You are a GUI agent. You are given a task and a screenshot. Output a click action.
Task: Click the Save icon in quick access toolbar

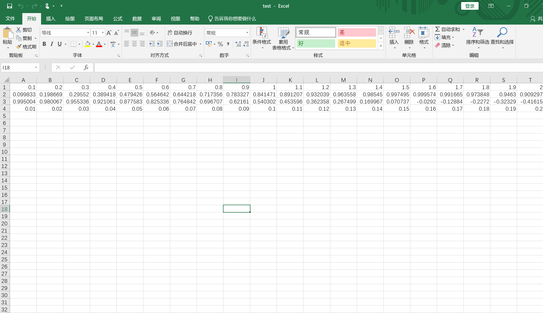(x=9, y=6)
